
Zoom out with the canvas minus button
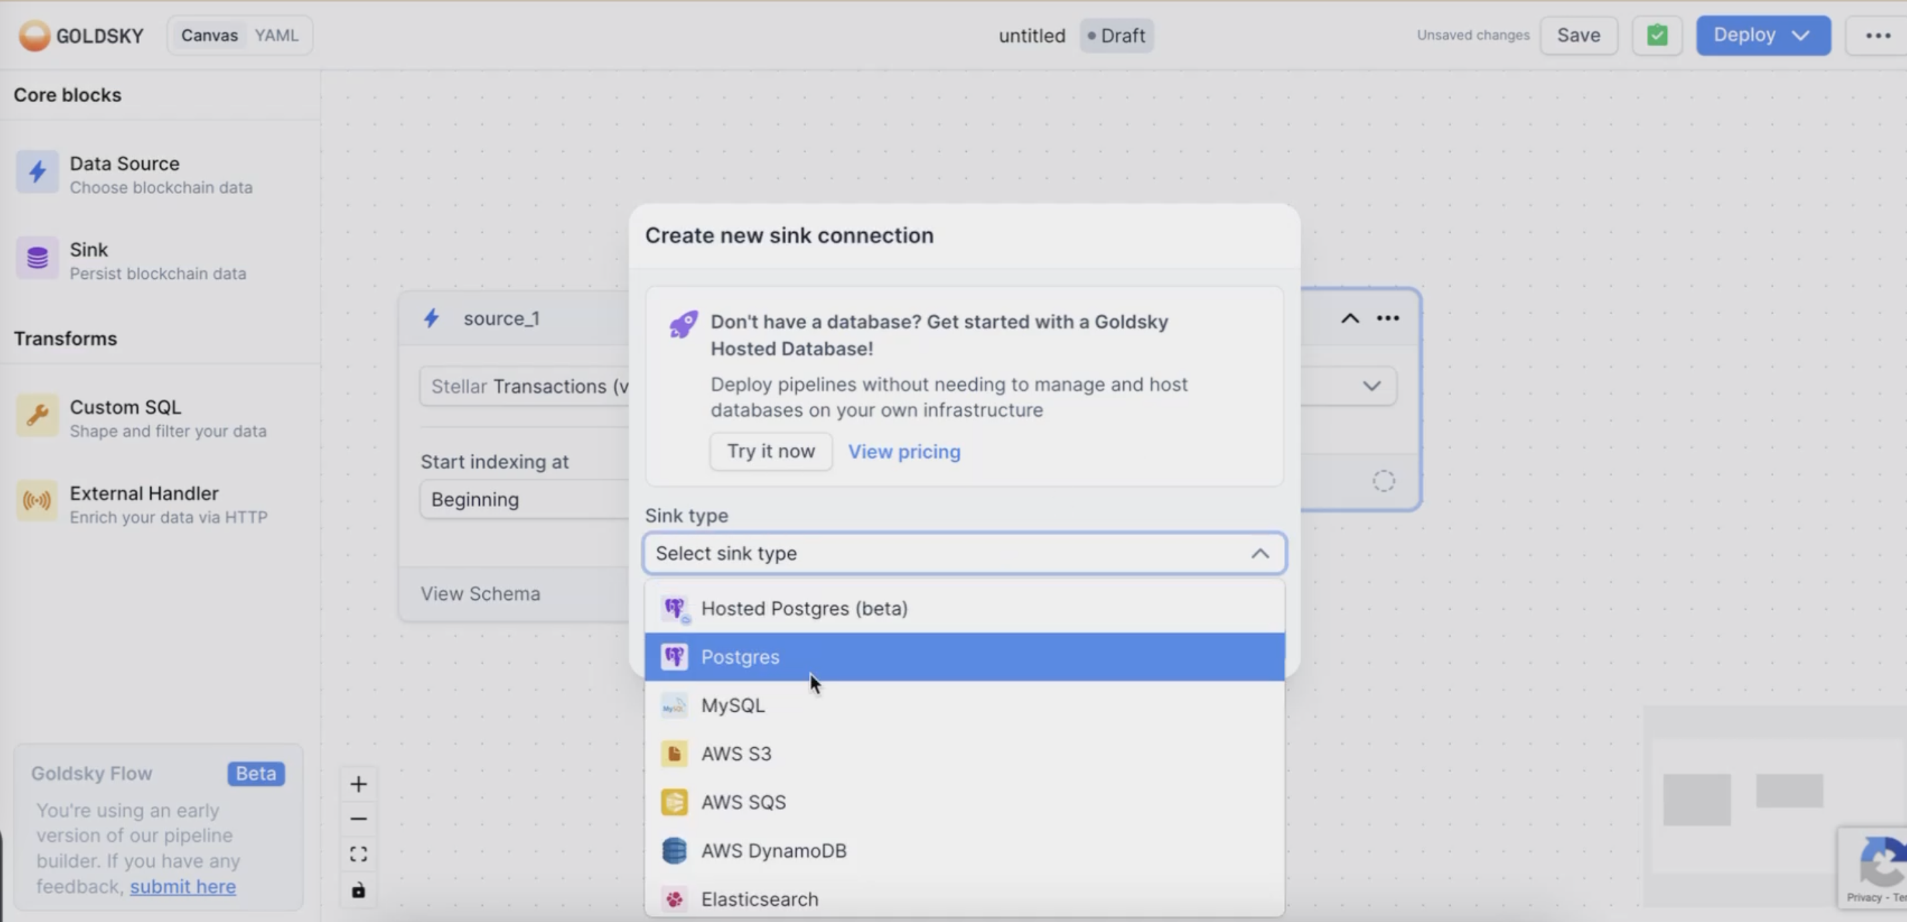coord(358,819)
